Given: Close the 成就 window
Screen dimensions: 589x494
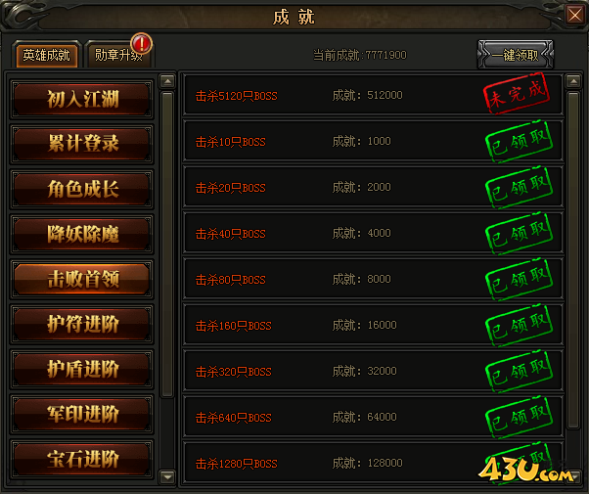Looking at the screenshot, I should [x=575, y=16].
